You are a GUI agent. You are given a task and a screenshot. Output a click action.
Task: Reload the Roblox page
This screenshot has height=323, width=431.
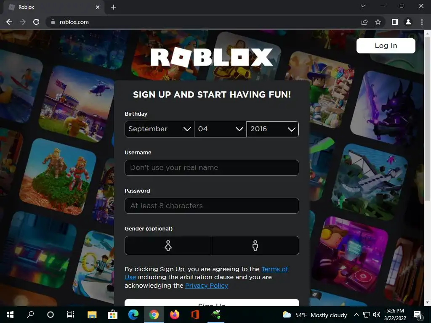pos(36,22)
